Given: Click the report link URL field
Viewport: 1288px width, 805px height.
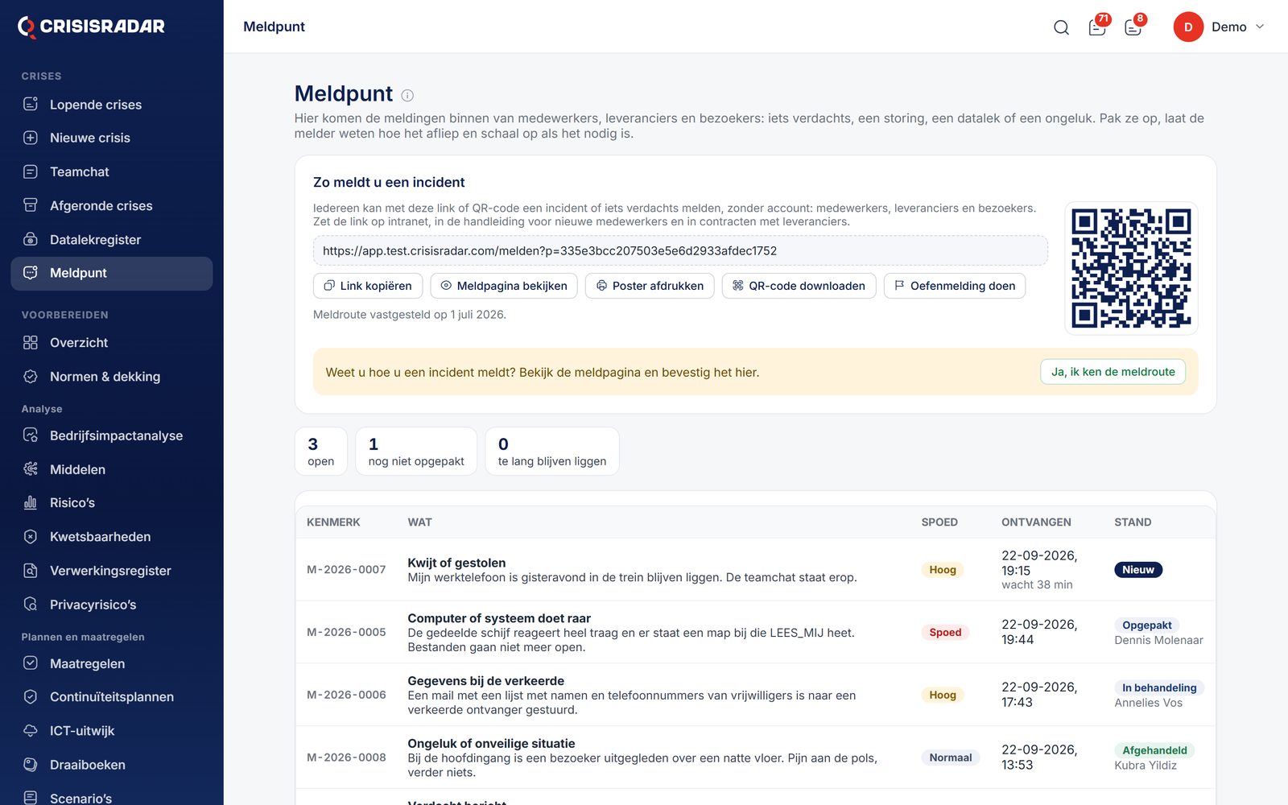Looking at the screenshot, I should coord(680,250).
